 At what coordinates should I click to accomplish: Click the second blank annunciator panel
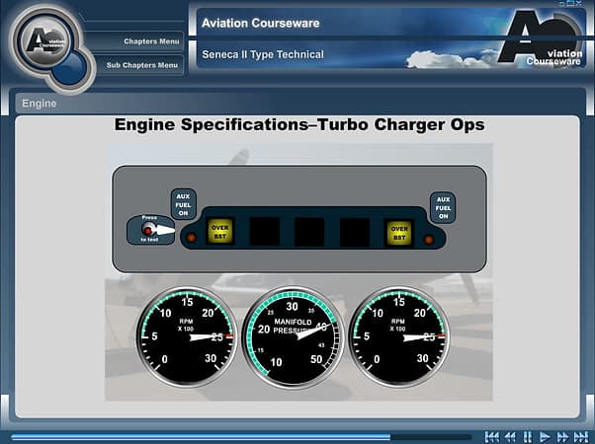tap(265, 232)
